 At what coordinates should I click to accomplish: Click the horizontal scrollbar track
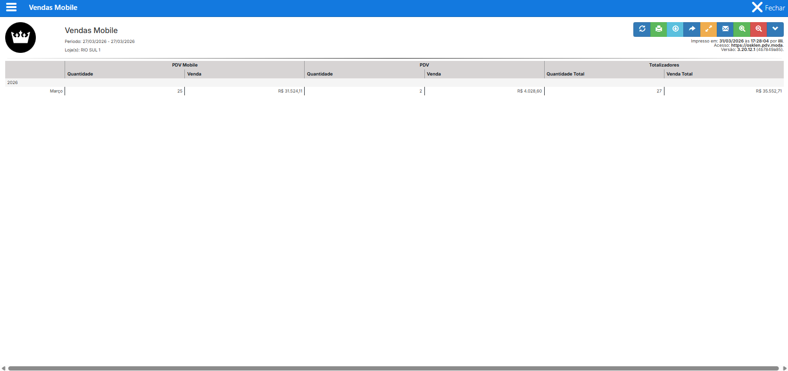393,368
